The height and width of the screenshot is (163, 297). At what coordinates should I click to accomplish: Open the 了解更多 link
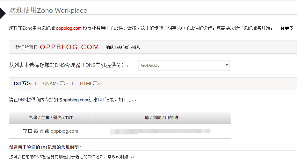(x=285, y=28)
